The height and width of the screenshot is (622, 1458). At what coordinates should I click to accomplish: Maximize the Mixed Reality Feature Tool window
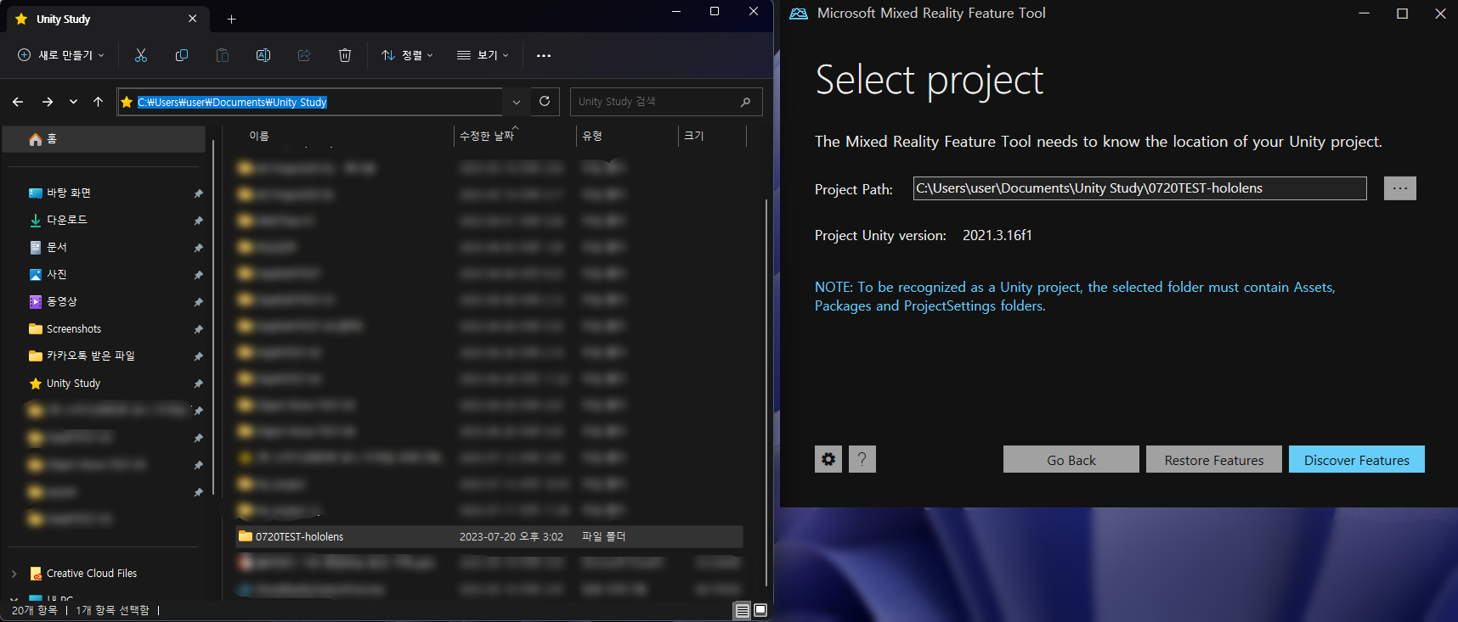coord(1403,14)
